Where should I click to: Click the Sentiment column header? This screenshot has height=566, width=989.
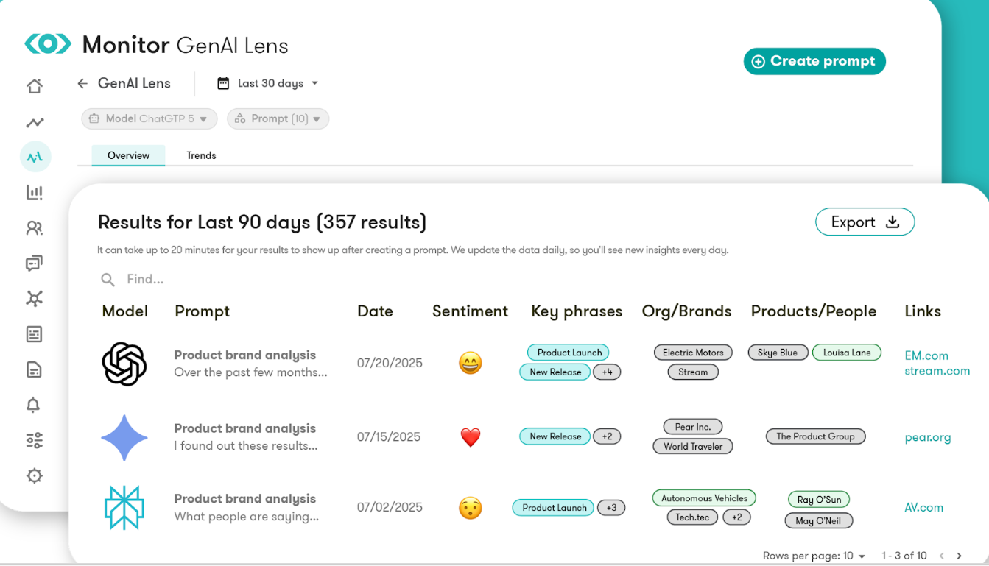point(470,311)
